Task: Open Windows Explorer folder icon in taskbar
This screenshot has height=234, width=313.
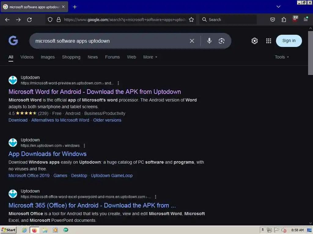Action: click(x=45, y=230)
